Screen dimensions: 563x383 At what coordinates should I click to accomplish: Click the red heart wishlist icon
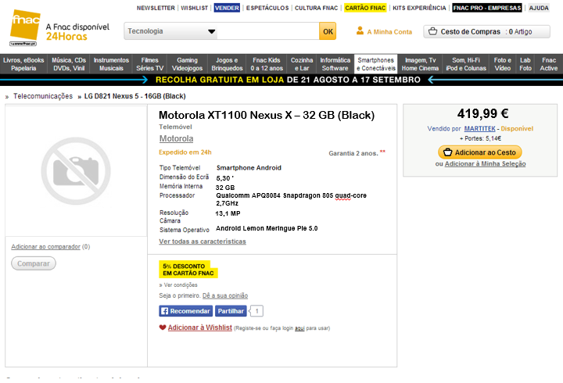coord(163,328)
